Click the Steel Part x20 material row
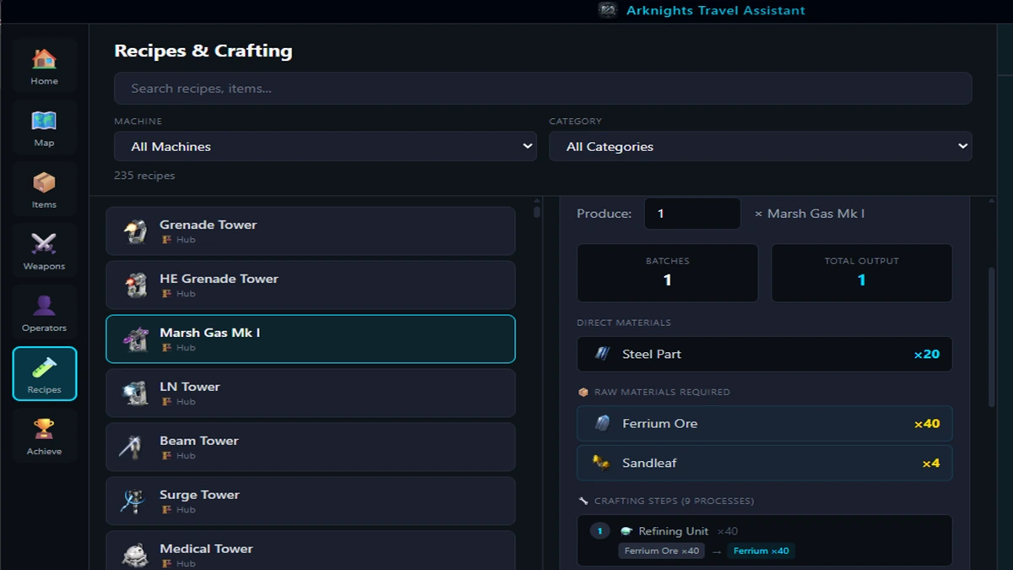This screenshot has height=570, width=1013. click(765, 354)
